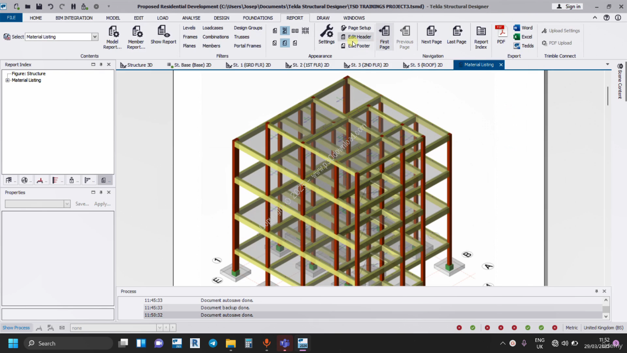
Task: Open the Select report dropdown
Action: 95,37
